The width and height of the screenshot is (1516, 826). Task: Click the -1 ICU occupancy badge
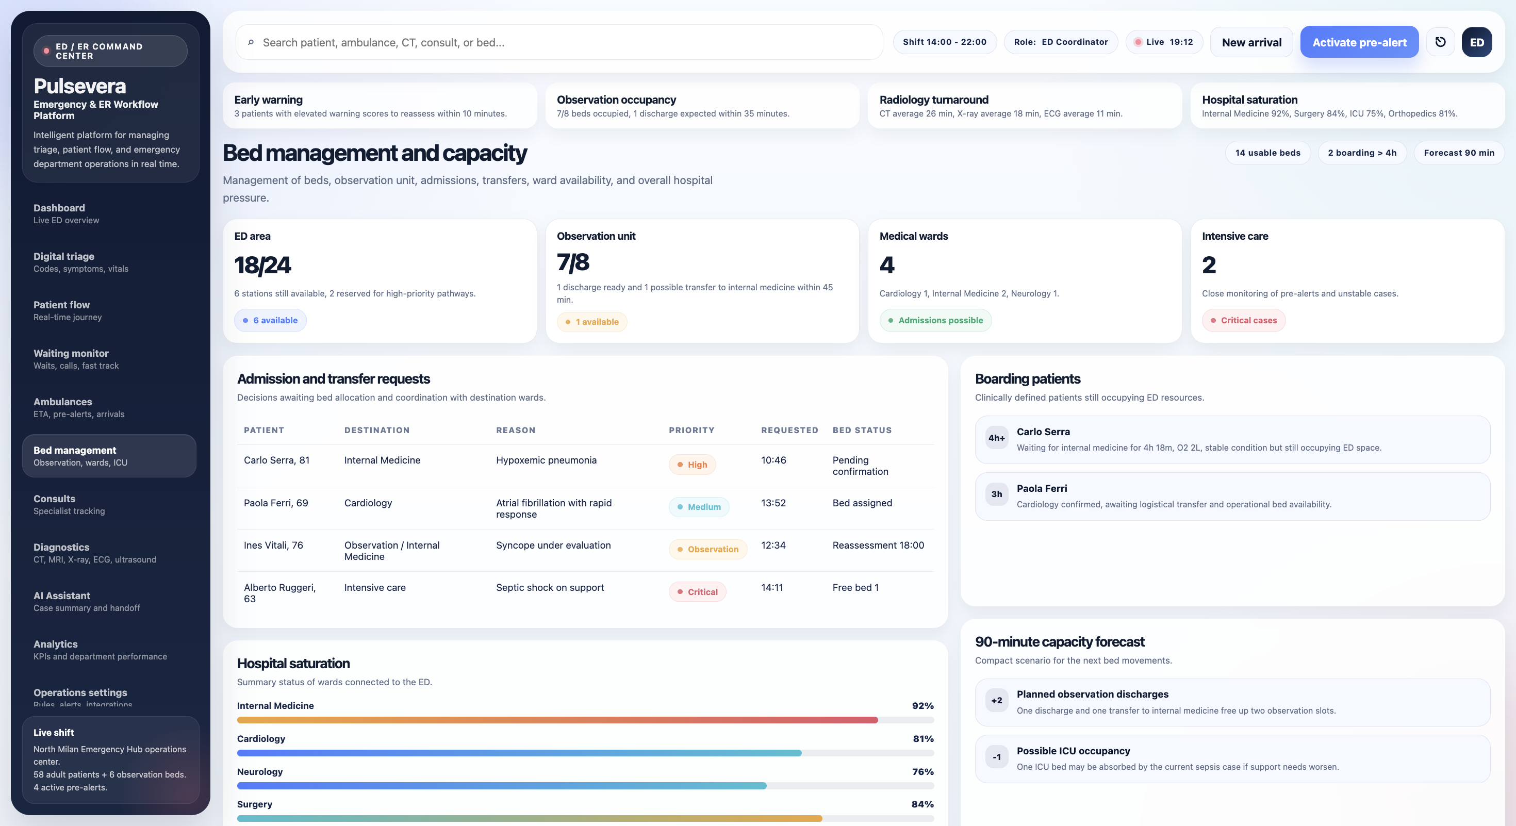click(996, 757)
